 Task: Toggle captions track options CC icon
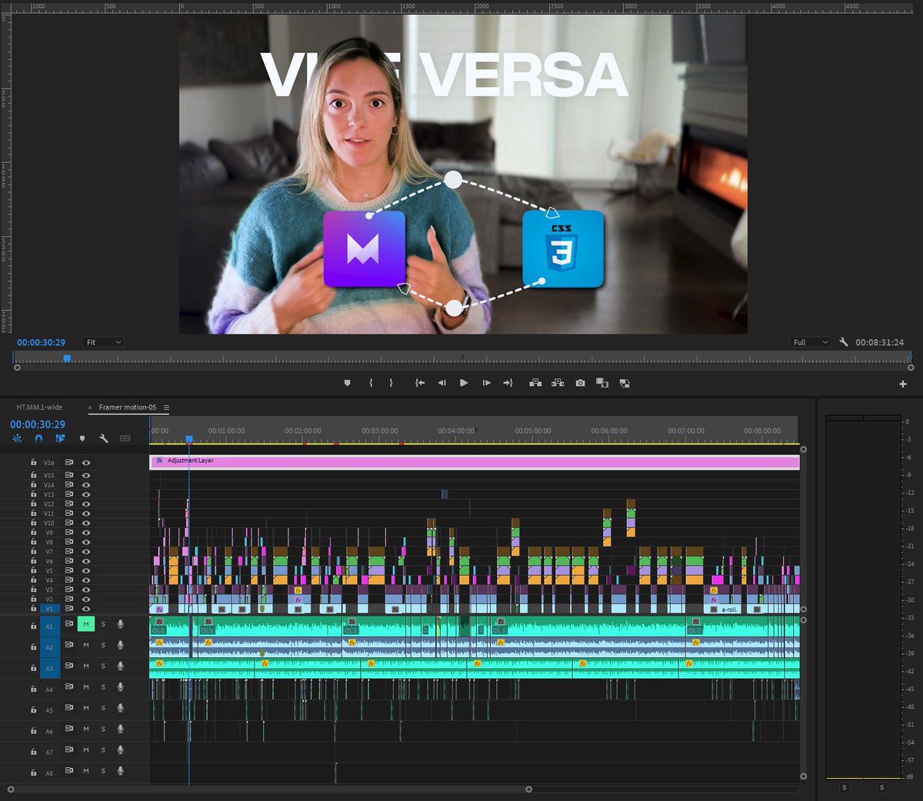click(x=125, y=438)
